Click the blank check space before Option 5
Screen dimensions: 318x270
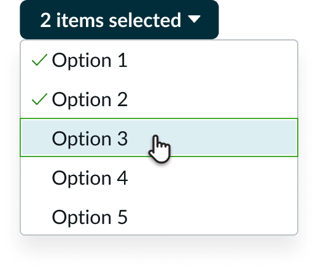39,217
